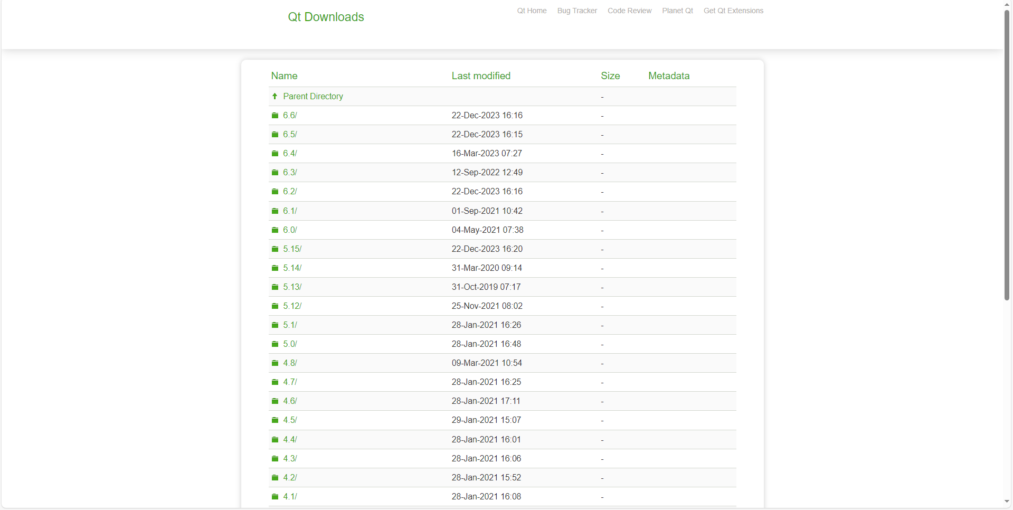
Task: Open the 6.0/ directory link
Action: click(290, 230)
